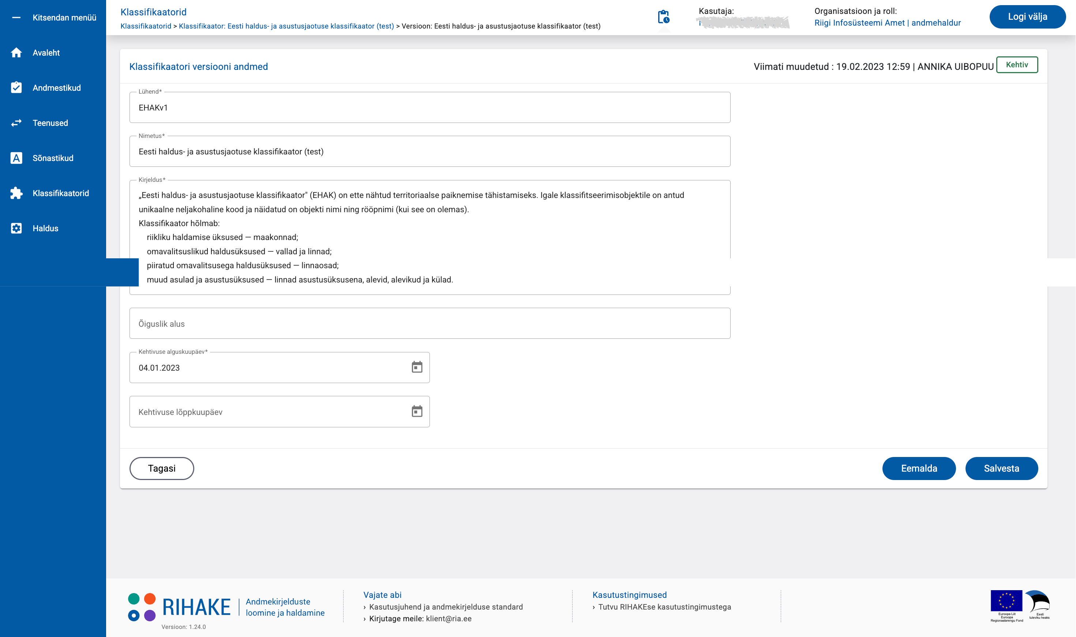
Task: Click the Sõnastikud letter A icon
Action: (16, 158)
